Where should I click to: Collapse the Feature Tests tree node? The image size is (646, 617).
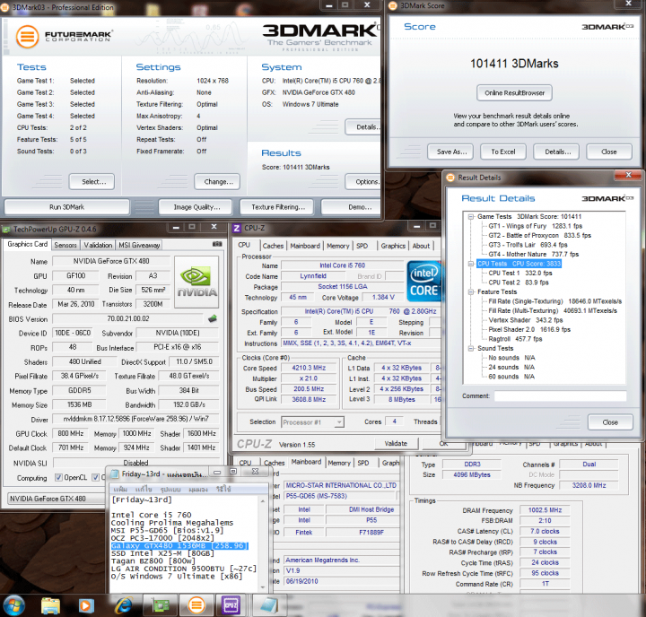471,291
